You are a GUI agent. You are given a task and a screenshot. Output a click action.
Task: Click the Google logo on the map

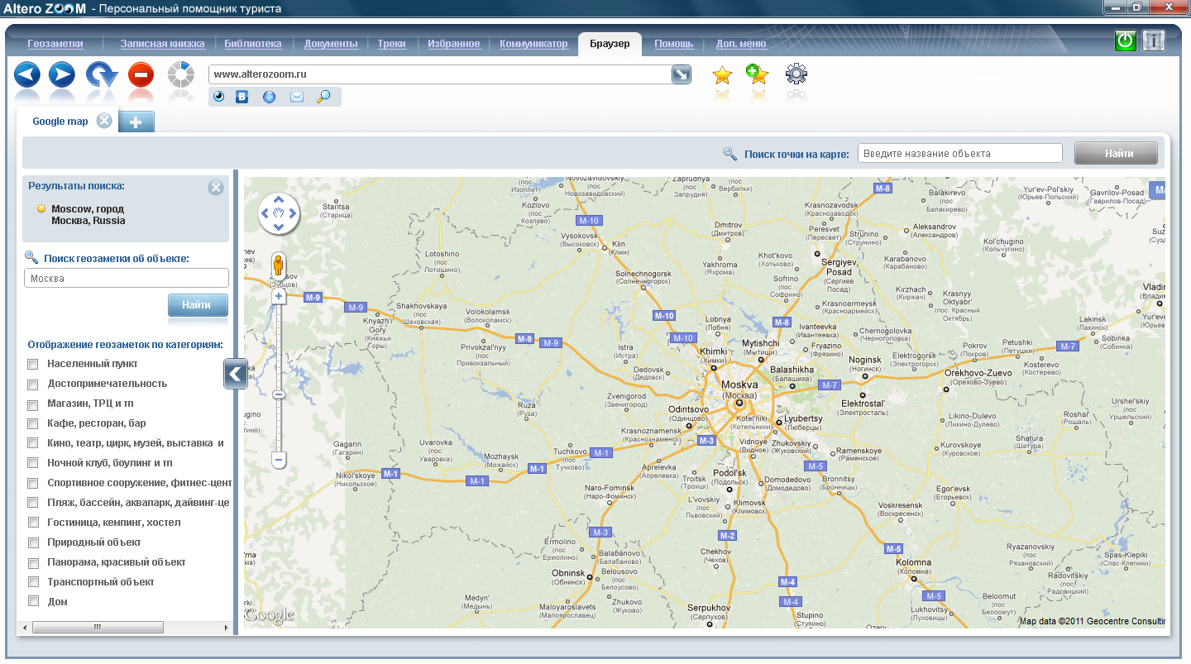click(270, 614)
